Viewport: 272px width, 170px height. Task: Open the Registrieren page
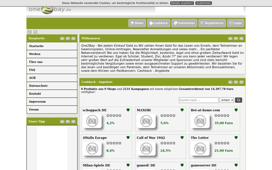(212, 23)
